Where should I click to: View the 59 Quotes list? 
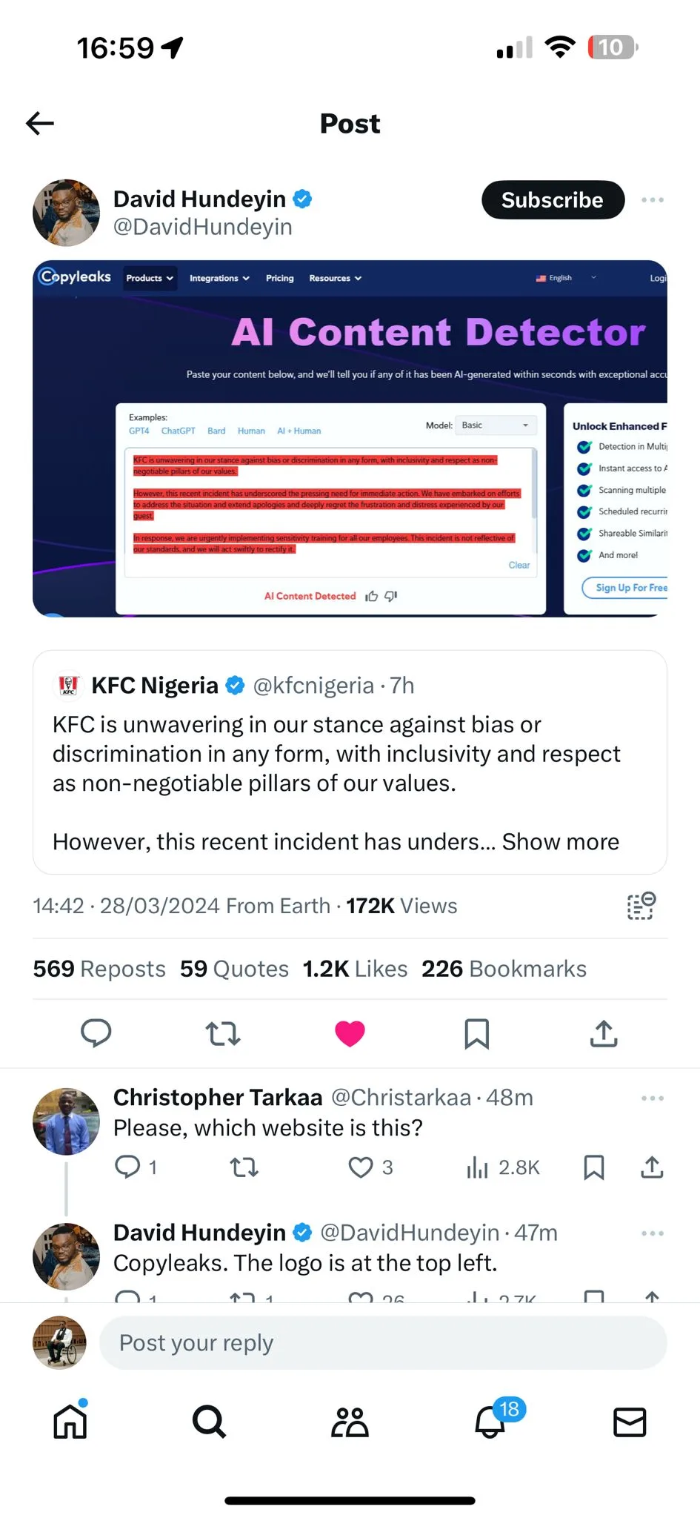point(234,969)
